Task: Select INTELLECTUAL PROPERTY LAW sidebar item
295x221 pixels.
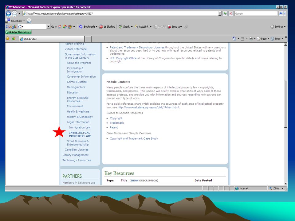Action: pos(80,134)
